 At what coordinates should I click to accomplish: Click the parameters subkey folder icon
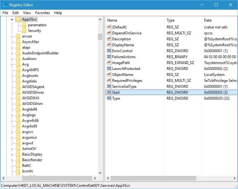click(x=24, y=25)
